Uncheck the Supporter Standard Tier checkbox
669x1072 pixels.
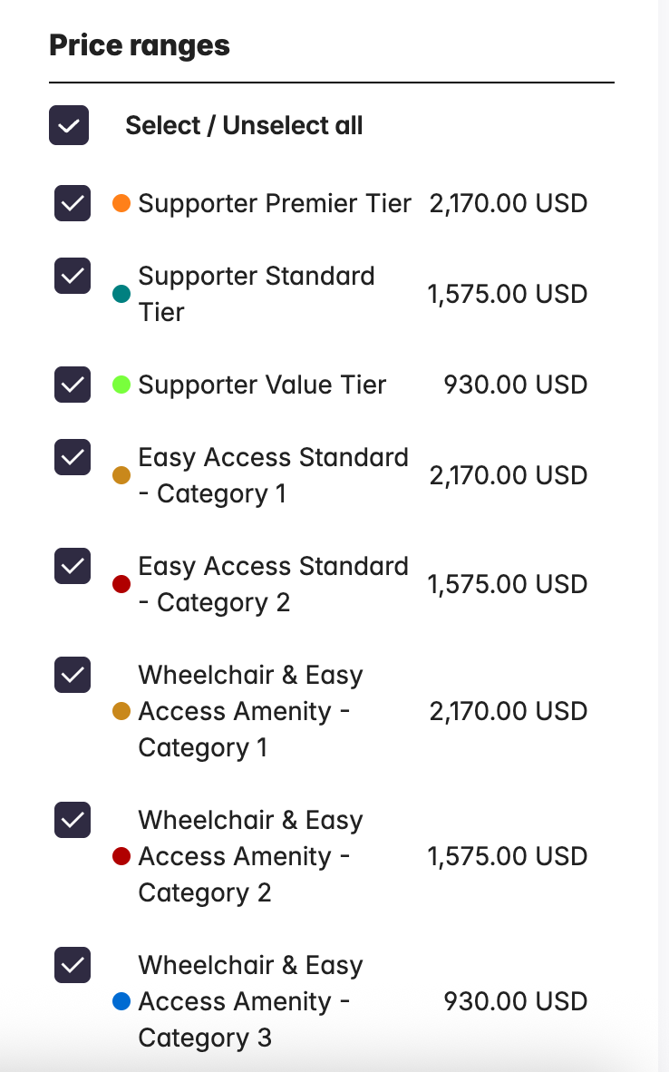pos(73,276)
